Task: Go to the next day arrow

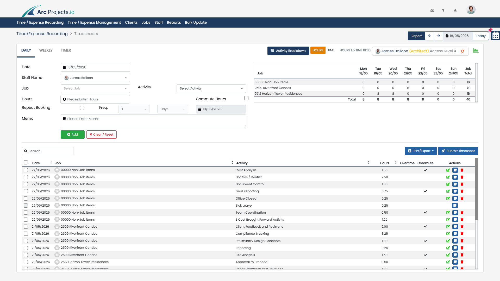Action: coord(439,36)
